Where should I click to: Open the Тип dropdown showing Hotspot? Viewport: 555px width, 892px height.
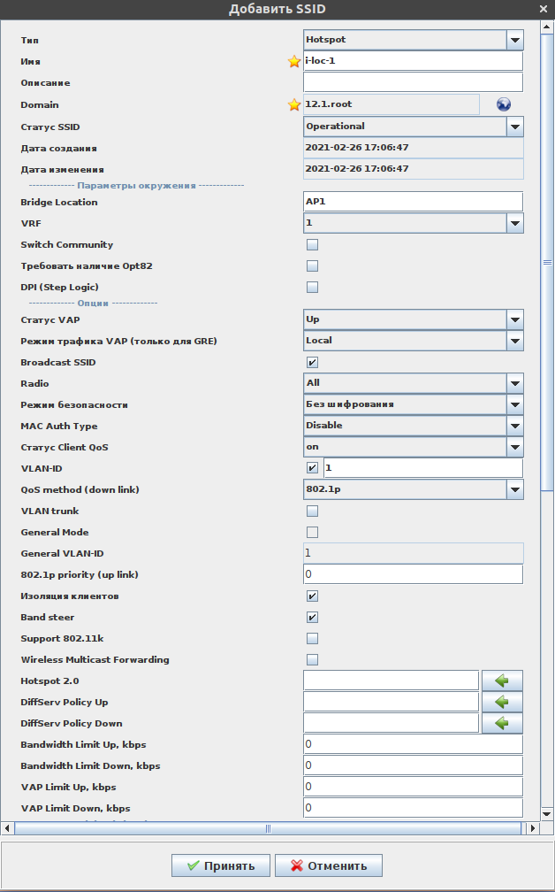click(514, 40)
